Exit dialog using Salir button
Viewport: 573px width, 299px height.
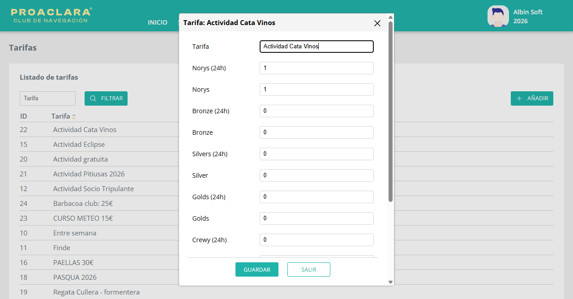coord(309,269)
